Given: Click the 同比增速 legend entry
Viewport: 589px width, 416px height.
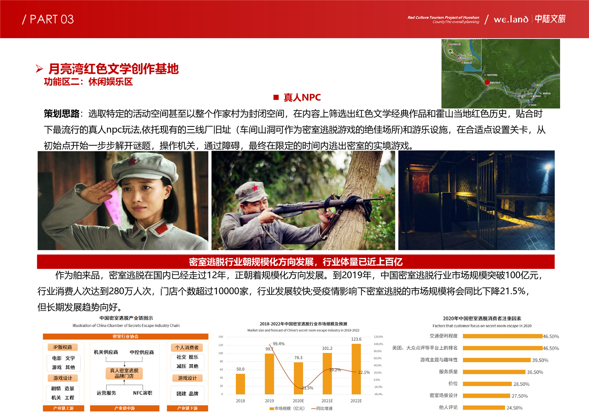Looking at the screenshot, I should [322, 408].
